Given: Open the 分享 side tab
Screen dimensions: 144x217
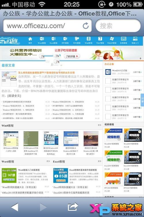Looking at the screenshot, I should [x=142, y=100].
